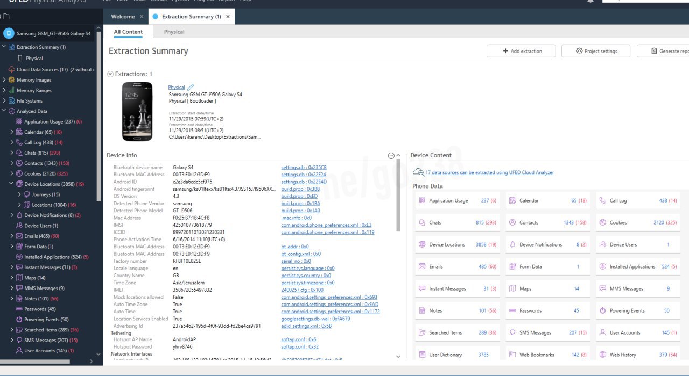Viewport: 689px width, 376px height.
Task: Close the Extraction Summary (1) tab
Action: [x=228, y=17]
